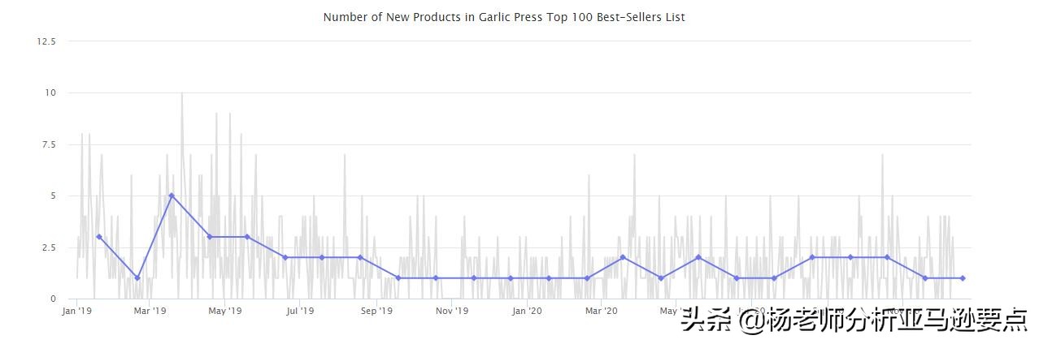Click the first monthly data marker on the line
The image size is (1039, 344).
click(x=99, y=237)
